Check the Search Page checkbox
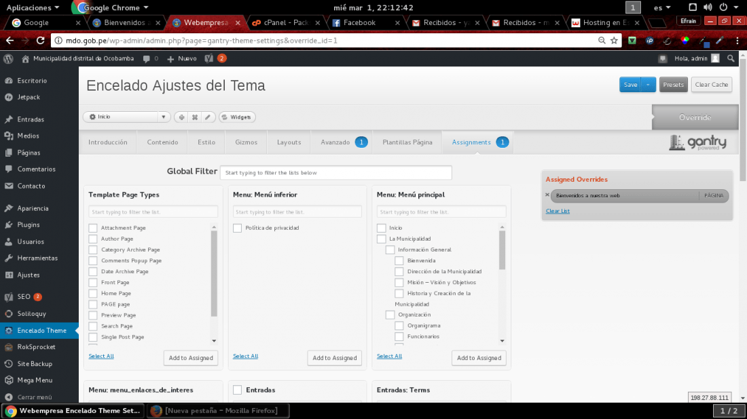Screen dimensions: 747x419 (x=93, y=326)
